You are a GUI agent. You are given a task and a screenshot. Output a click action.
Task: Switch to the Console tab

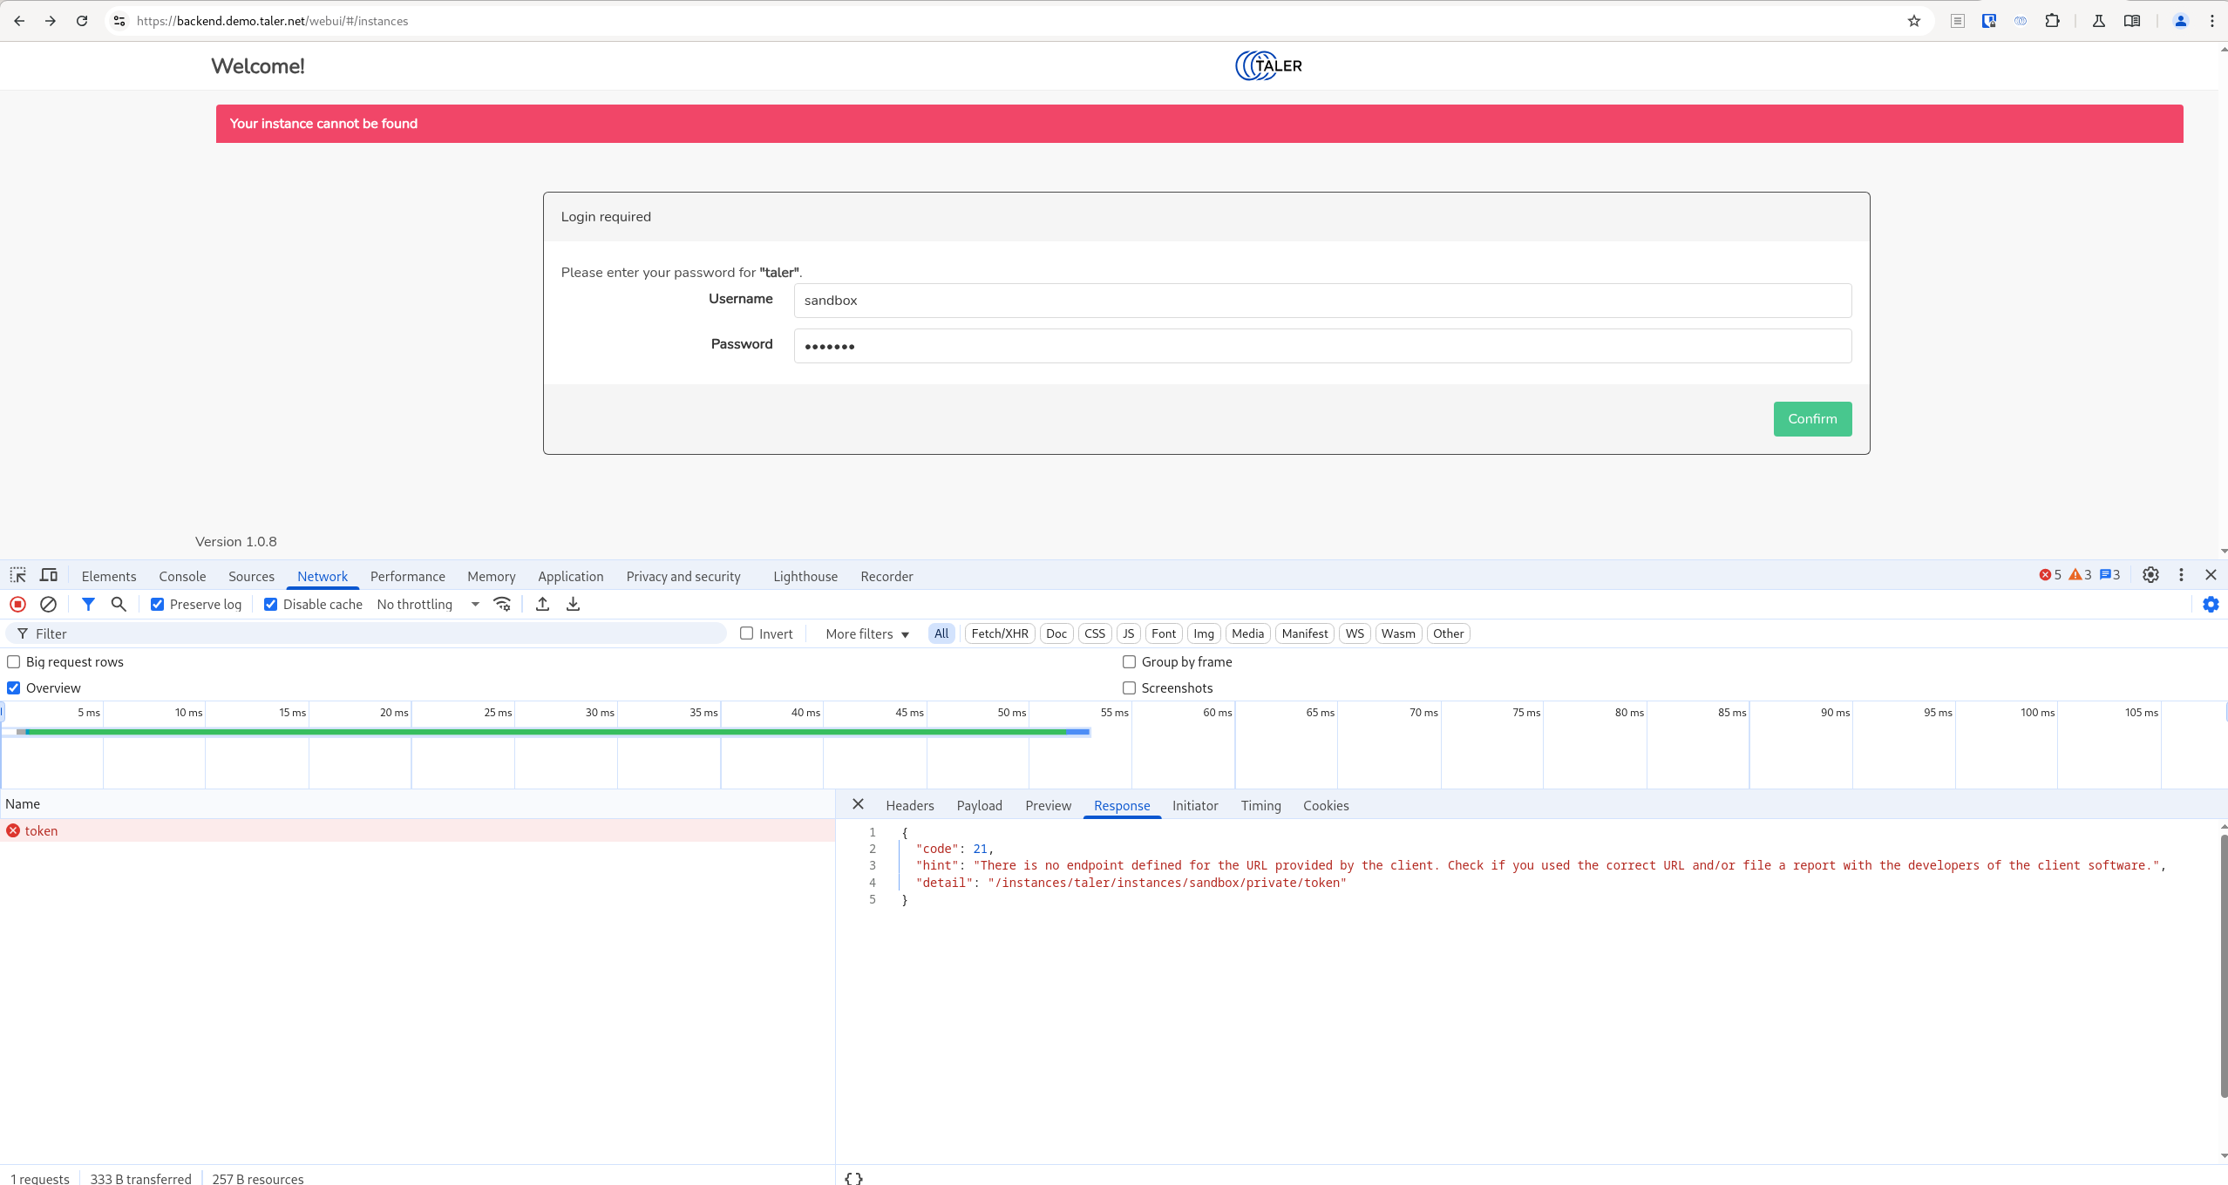click(x=182, y=576)
